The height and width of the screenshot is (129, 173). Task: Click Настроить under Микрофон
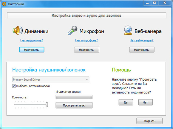point(86,50)
